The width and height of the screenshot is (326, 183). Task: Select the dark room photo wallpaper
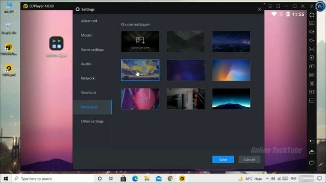(x=185, y=99)
